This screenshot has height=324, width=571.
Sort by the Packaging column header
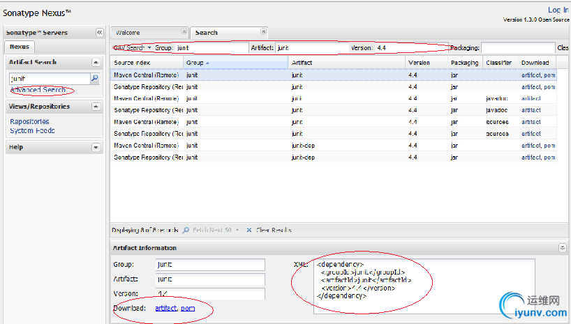[x=465, y=63]
